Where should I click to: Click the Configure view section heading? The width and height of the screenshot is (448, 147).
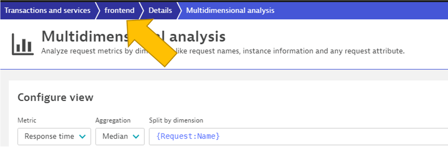[x=55, y=98]
